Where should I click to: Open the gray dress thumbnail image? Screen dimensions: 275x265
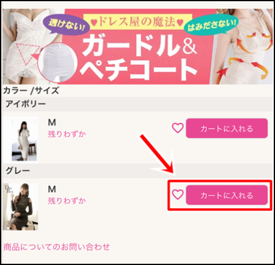20,207
